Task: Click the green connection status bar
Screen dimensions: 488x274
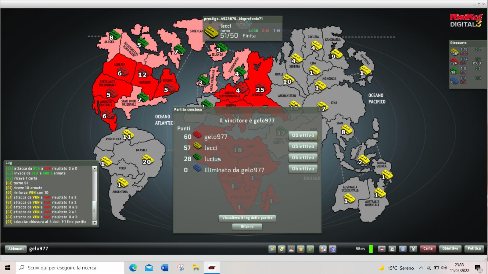Action: coord(371,249)
